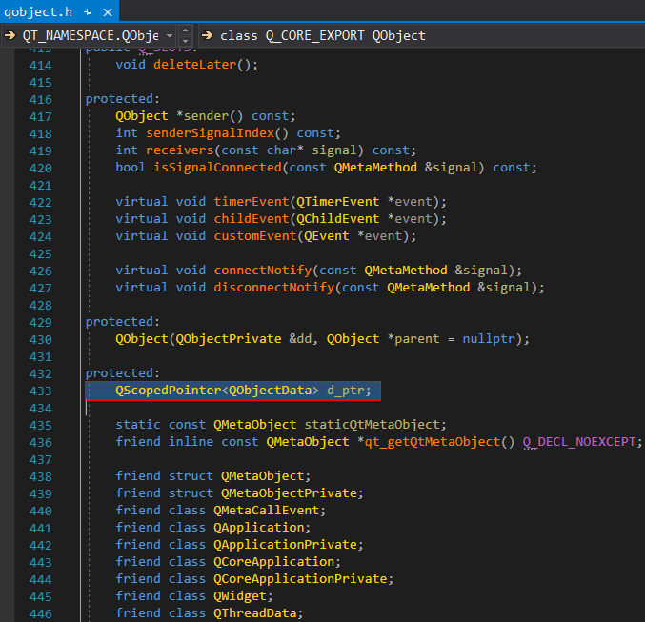Viewport: 645px width, 622px height.
Task: Click QScopedPointer on the highlighted line
Action: click(x=169, y=391)
